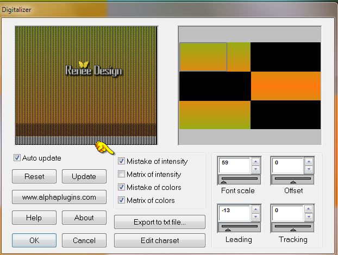Viewport: 338px width, 255px height.
Task: Focus the Leading field showing -13
Action: click(x=235, y=213)
